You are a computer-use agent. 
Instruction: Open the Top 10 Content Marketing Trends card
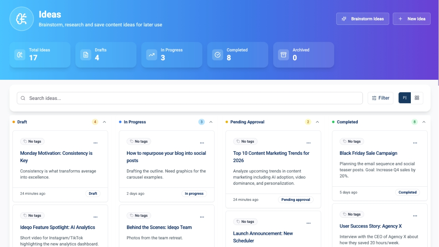pos(271,157)
